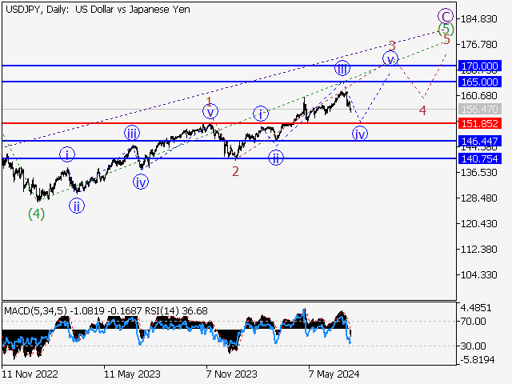Select circled wave iv label below mid-2023 dip
Viewport: 512px width, 384px height.
(141, 182)
